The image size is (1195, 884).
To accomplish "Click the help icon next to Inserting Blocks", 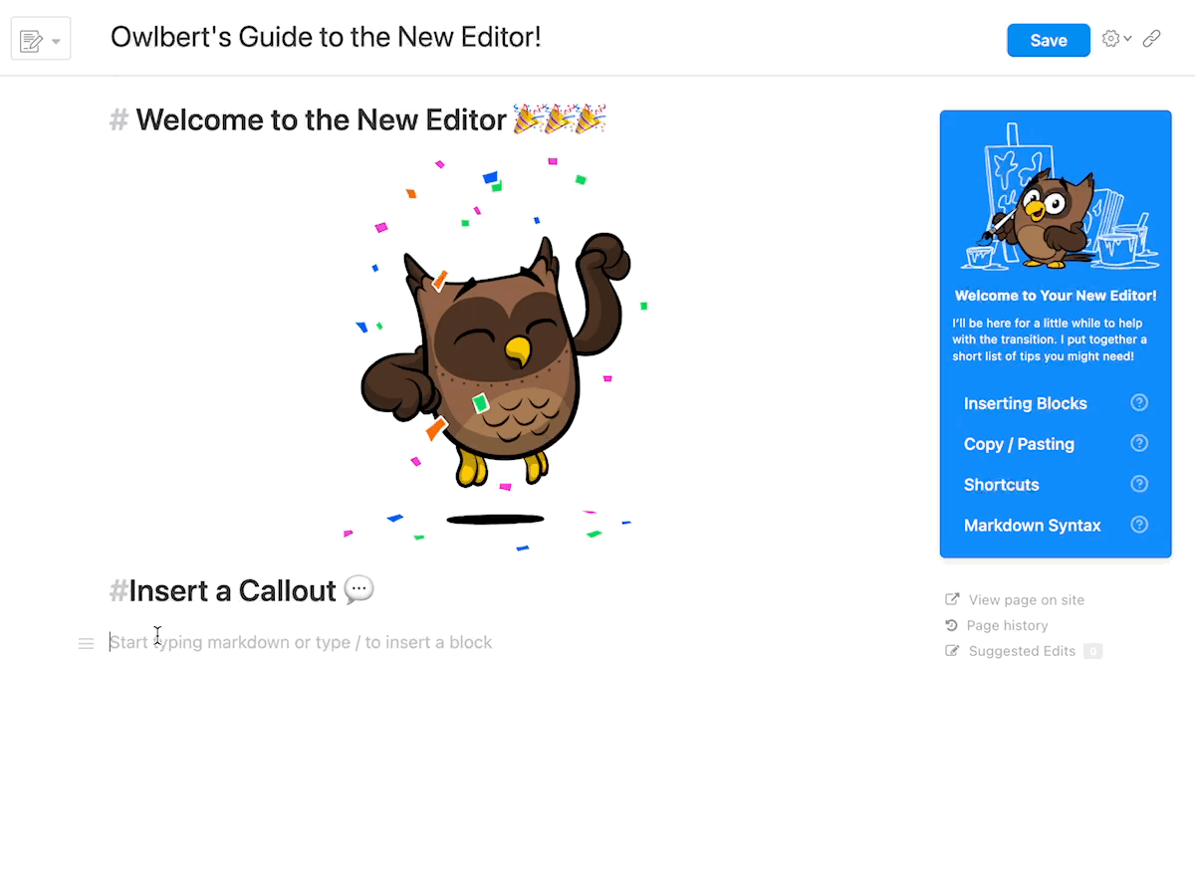I will [1140, 403].
